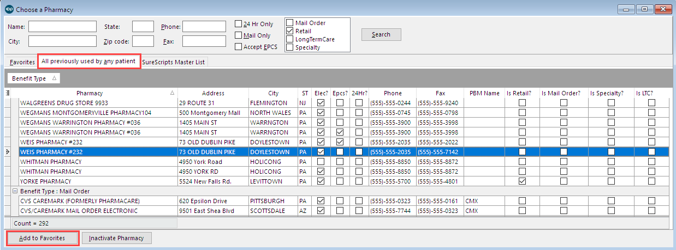Select All previously used by any patient tab

click(88, 61)
